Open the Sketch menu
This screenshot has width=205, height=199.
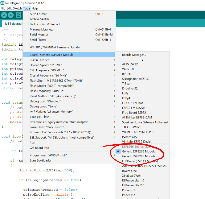click(17, 8)
